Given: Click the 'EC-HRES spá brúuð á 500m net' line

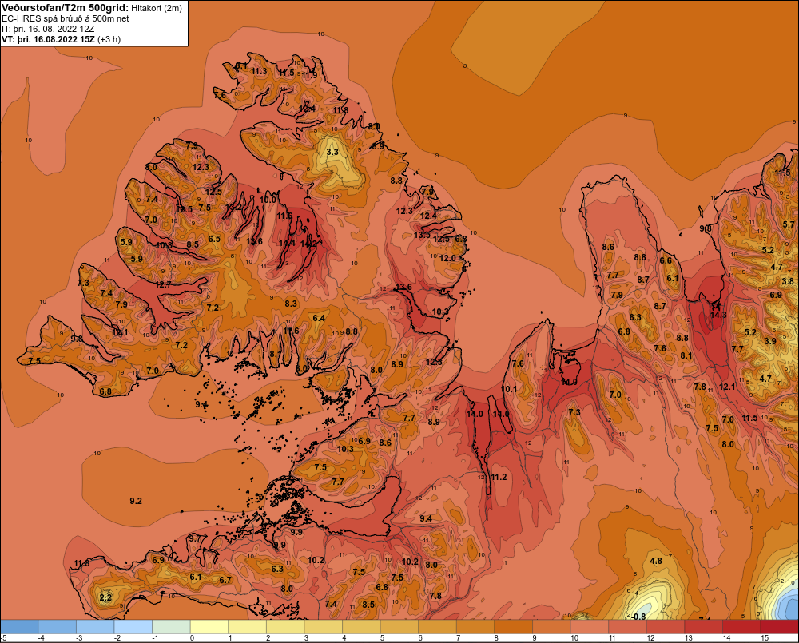Looking at the screenshot, I should [x=66, y=18].
